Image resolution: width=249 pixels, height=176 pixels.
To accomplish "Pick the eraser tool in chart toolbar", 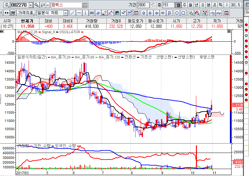I will click(123, 13).
